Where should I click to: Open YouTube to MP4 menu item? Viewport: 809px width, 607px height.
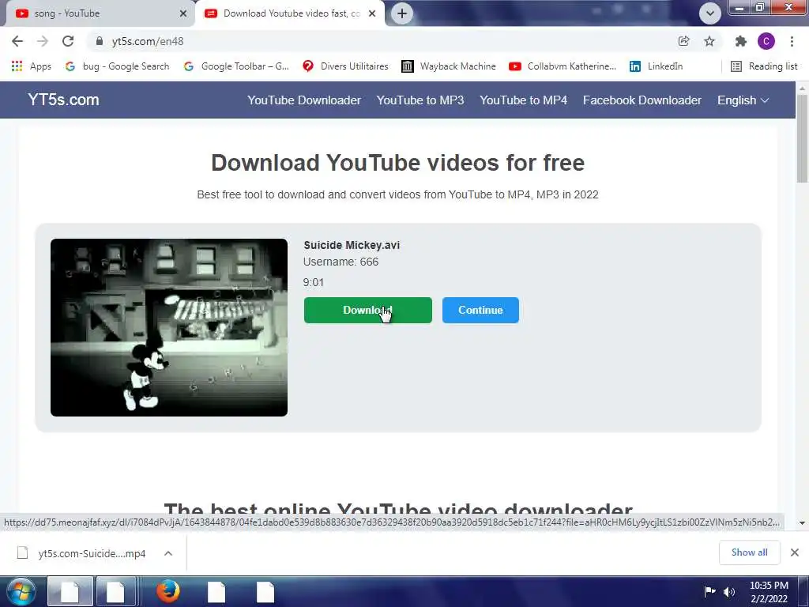[x=523, y=100]
